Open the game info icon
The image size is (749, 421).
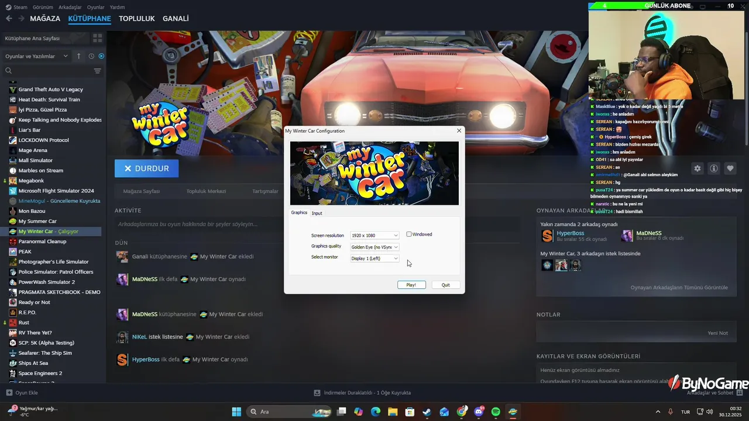(x=714, y=168)
